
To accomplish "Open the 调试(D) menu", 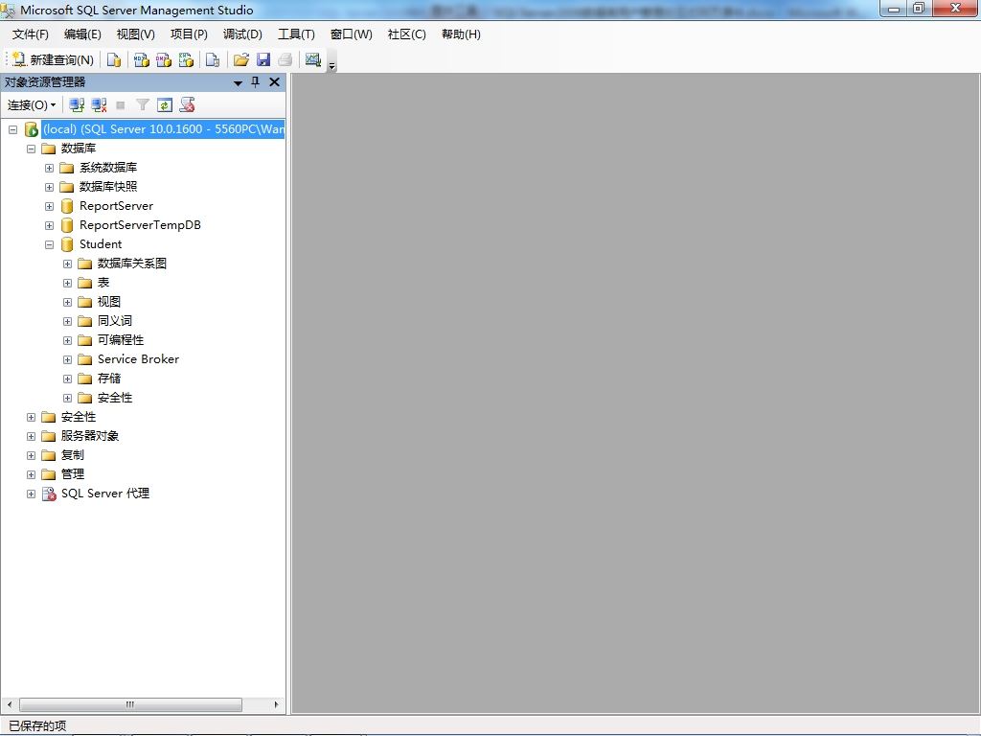I will tap(242, 34).
